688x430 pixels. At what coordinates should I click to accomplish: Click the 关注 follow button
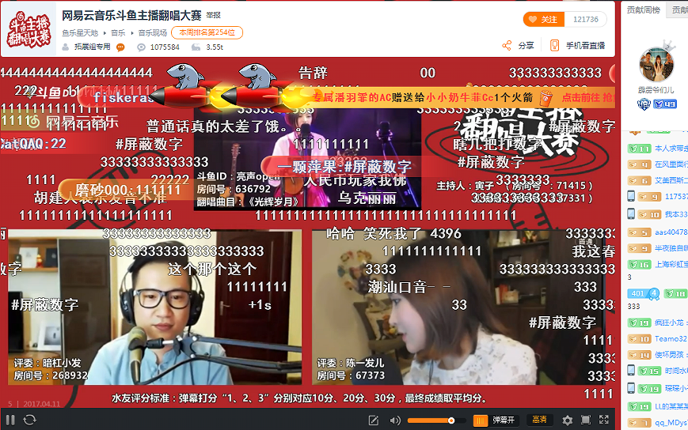point(544,19)
